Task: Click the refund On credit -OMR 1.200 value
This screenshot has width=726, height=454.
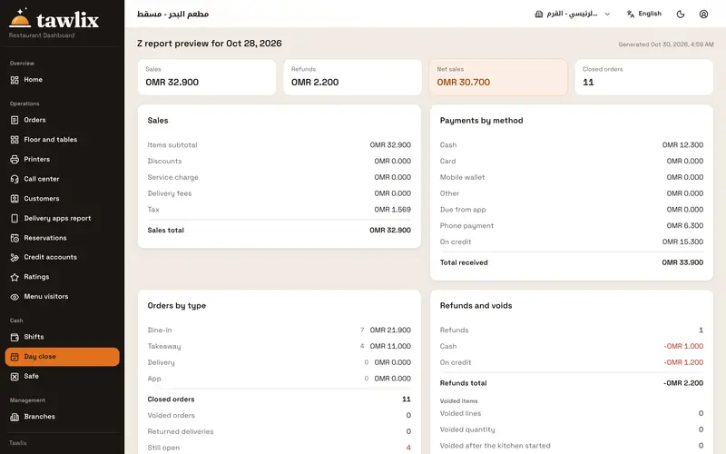Action: coord(683,362)
